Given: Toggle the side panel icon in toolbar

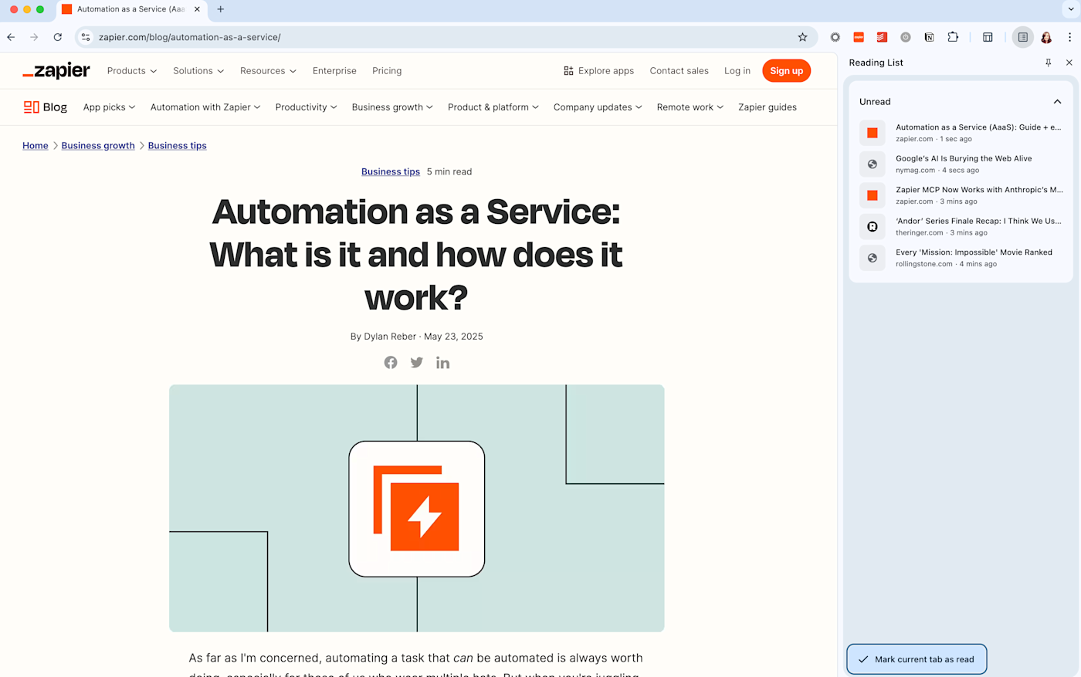Looking at the screenshot, I should pyautogui.click(x=1022, y=37).
